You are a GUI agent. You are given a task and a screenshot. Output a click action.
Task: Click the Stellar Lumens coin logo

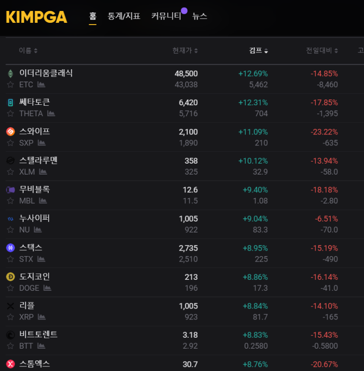tap(10, 160)
